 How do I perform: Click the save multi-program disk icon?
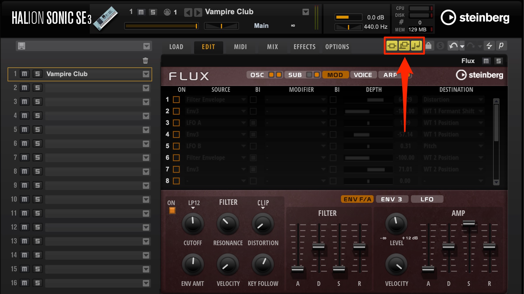22,46
